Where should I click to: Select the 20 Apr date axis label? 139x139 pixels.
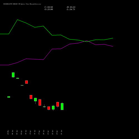click(x=44, y=132)
